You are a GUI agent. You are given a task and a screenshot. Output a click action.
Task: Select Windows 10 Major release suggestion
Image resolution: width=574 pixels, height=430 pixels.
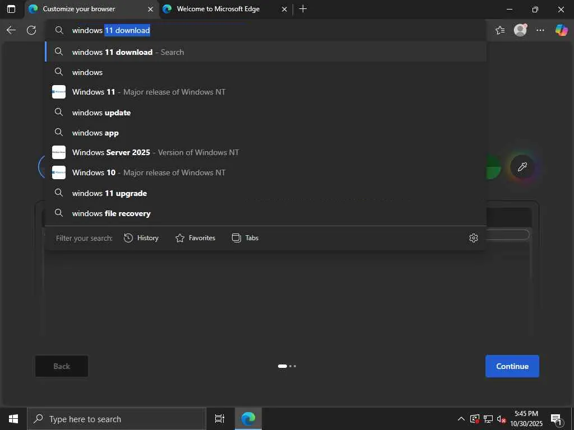[x=265, y=172]
